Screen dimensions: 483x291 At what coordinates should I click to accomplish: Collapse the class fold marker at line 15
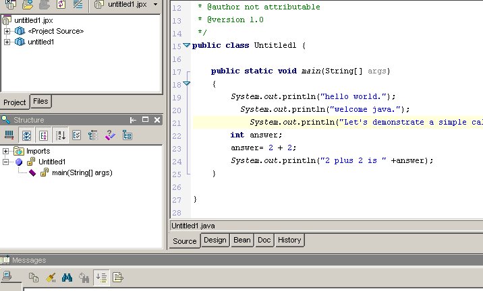[x=186, y=46]
